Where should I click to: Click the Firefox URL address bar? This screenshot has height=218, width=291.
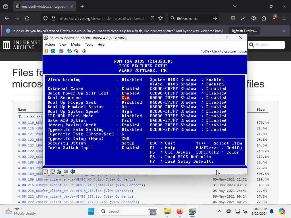[102, 18]
